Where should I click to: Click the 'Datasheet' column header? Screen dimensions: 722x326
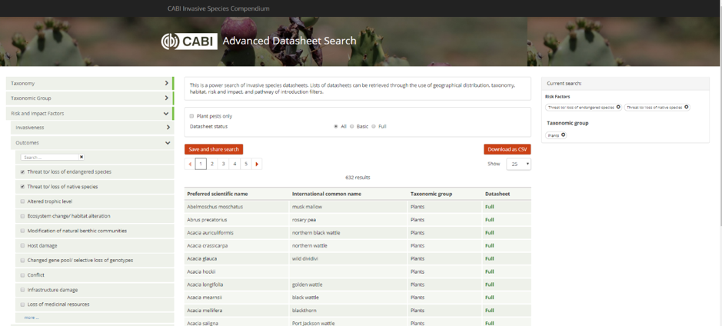pos(497,194)
